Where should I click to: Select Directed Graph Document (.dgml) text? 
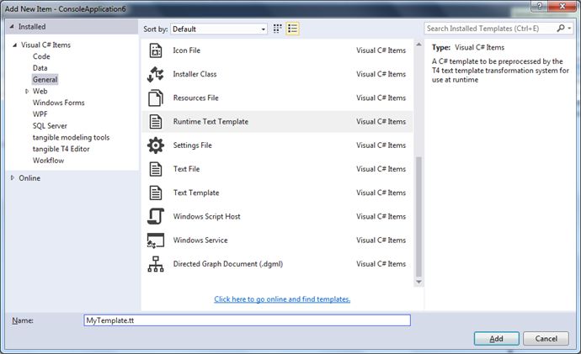[x=228, y=264]
